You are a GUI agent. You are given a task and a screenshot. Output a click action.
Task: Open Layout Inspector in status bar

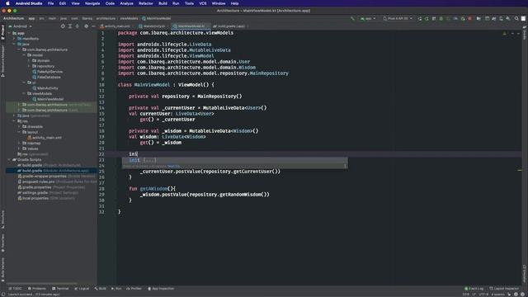click(x=504, y=289)
